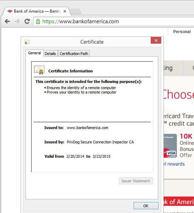This screenshot has height=213, width=194.
Task: Click the OK button
Action: (146, 206)
